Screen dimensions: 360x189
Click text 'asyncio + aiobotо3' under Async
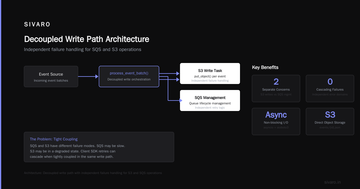pos(276,127)
